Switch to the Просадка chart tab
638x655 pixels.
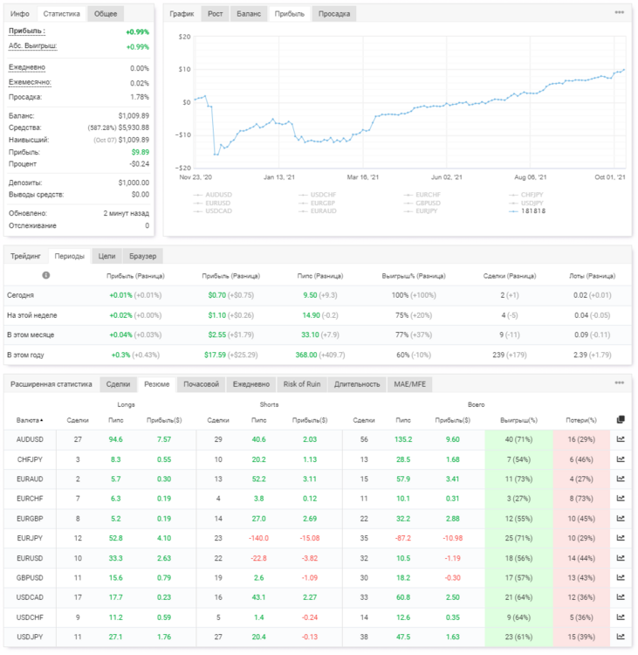pos(334,14)
